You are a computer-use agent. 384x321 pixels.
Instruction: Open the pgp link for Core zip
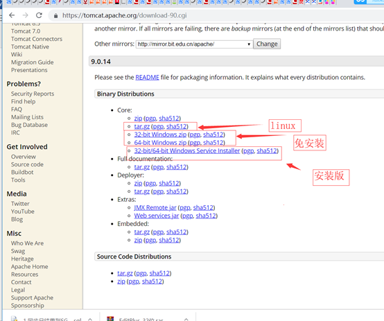150,119
